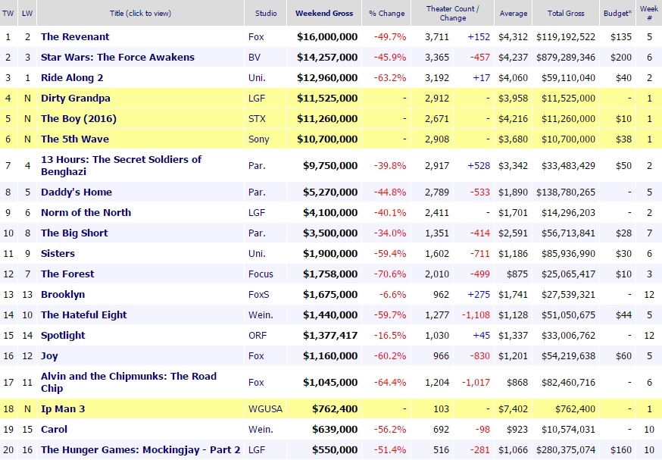
Task: Select The 5th Wave title link
Action: pos(75,139)
